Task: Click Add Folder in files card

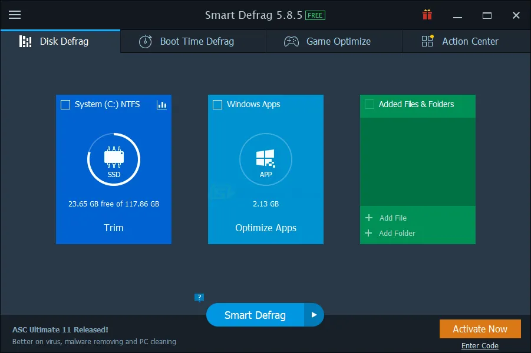Action: click(x=397, y=233)
